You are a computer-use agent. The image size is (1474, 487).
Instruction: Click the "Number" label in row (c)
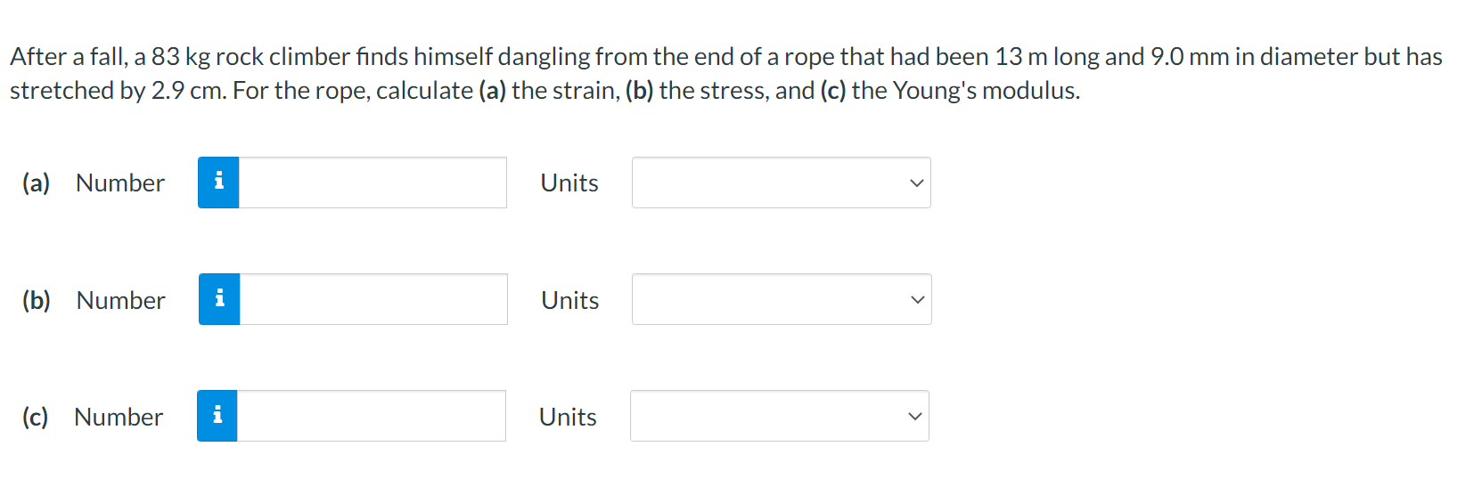(x=119, y=417)
